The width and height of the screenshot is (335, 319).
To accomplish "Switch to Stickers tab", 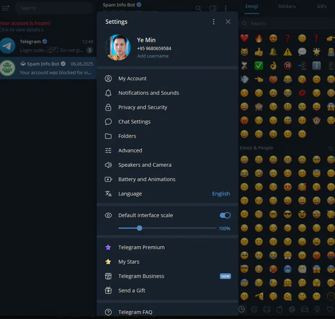I will [x=287, y=6].
